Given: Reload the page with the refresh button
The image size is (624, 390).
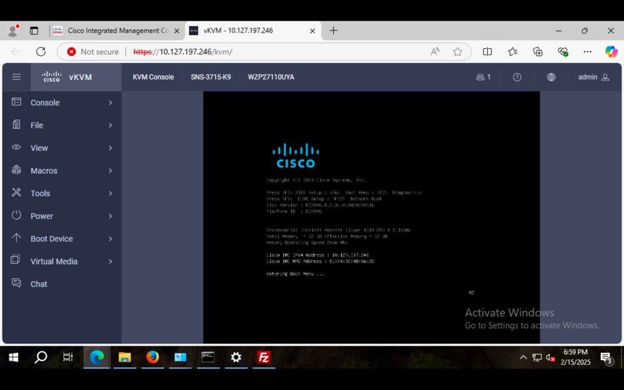Looking at the screenshot, I should coord(41,52).
